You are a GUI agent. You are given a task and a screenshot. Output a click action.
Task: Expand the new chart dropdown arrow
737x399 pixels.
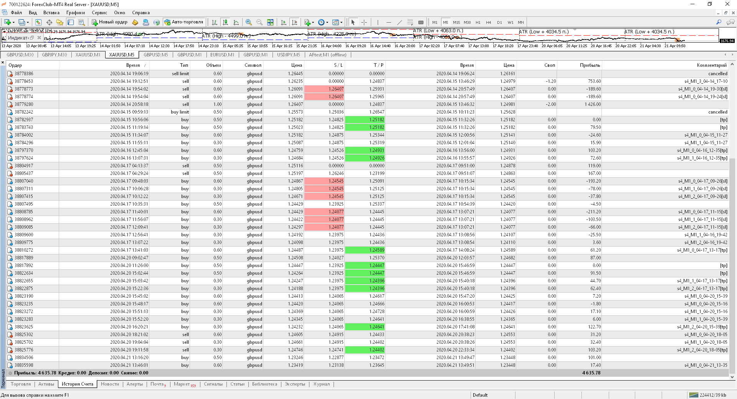tap(14, 22)
